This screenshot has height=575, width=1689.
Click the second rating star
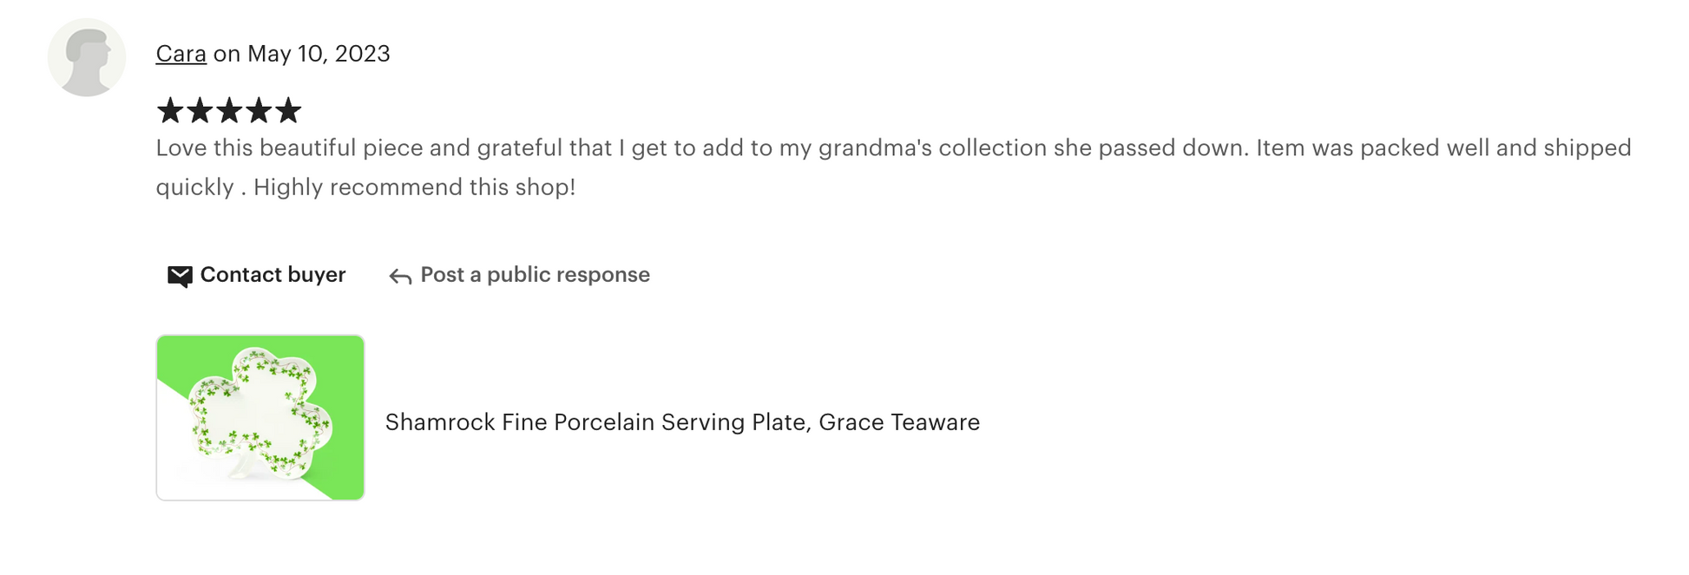click(200, 111)
